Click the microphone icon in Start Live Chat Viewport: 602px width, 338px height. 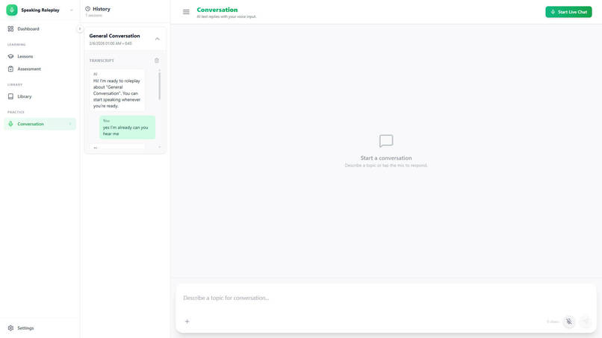click(553, 12)
